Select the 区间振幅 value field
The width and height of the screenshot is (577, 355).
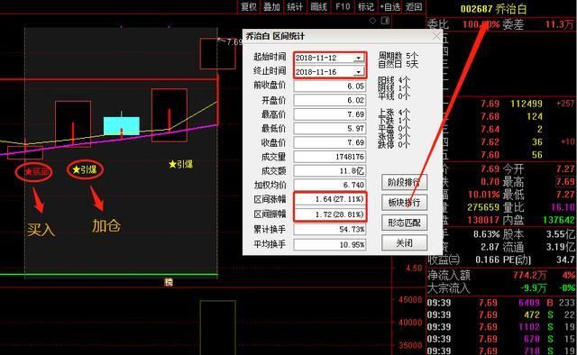click(x=330, y=214)
